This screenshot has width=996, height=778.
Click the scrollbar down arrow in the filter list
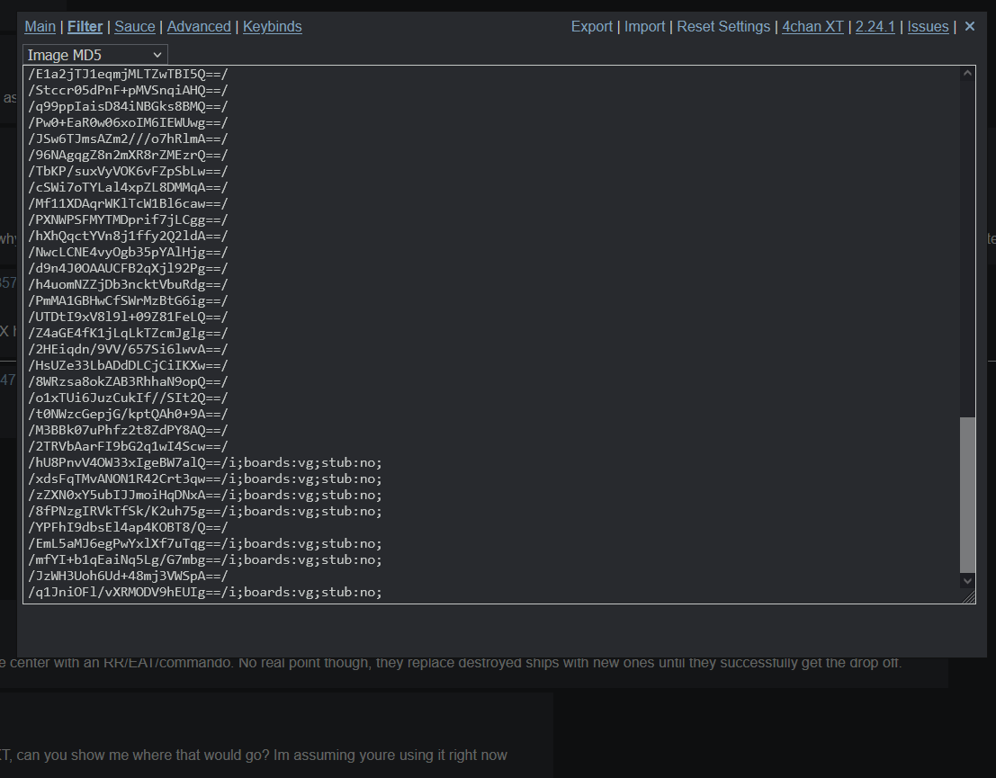[967, 580]
